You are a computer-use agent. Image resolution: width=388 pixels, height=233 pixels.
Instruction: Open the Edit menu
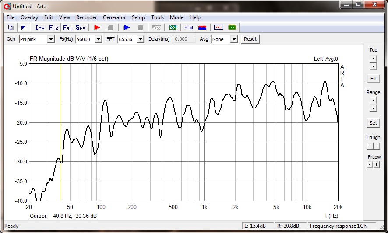(x=49, y=17)
